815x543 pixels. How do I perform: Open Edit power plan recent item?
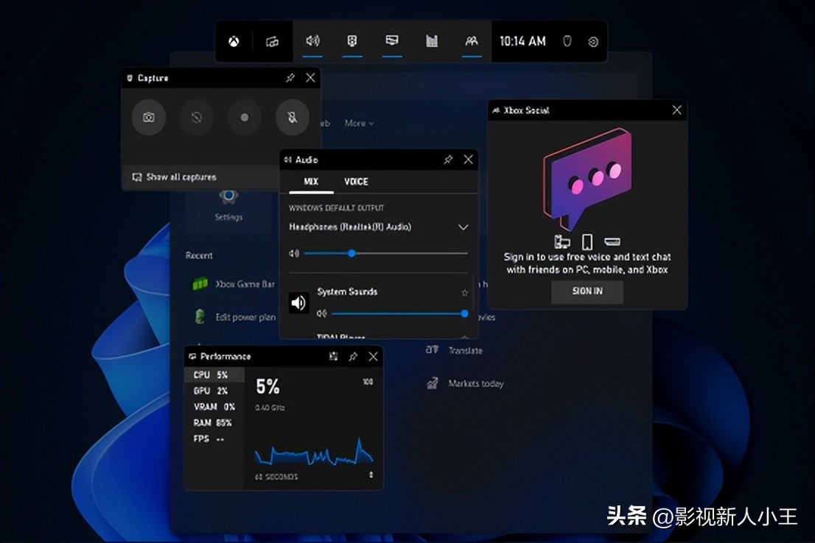(234, 317)
